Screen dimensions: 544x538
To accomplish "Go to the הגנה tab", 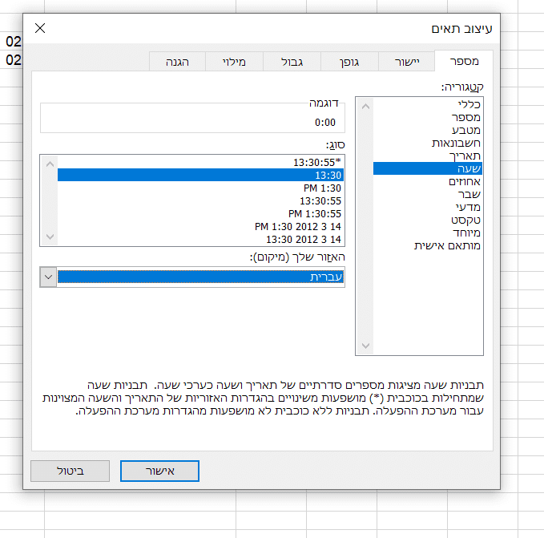I will [x=177, y=62].
